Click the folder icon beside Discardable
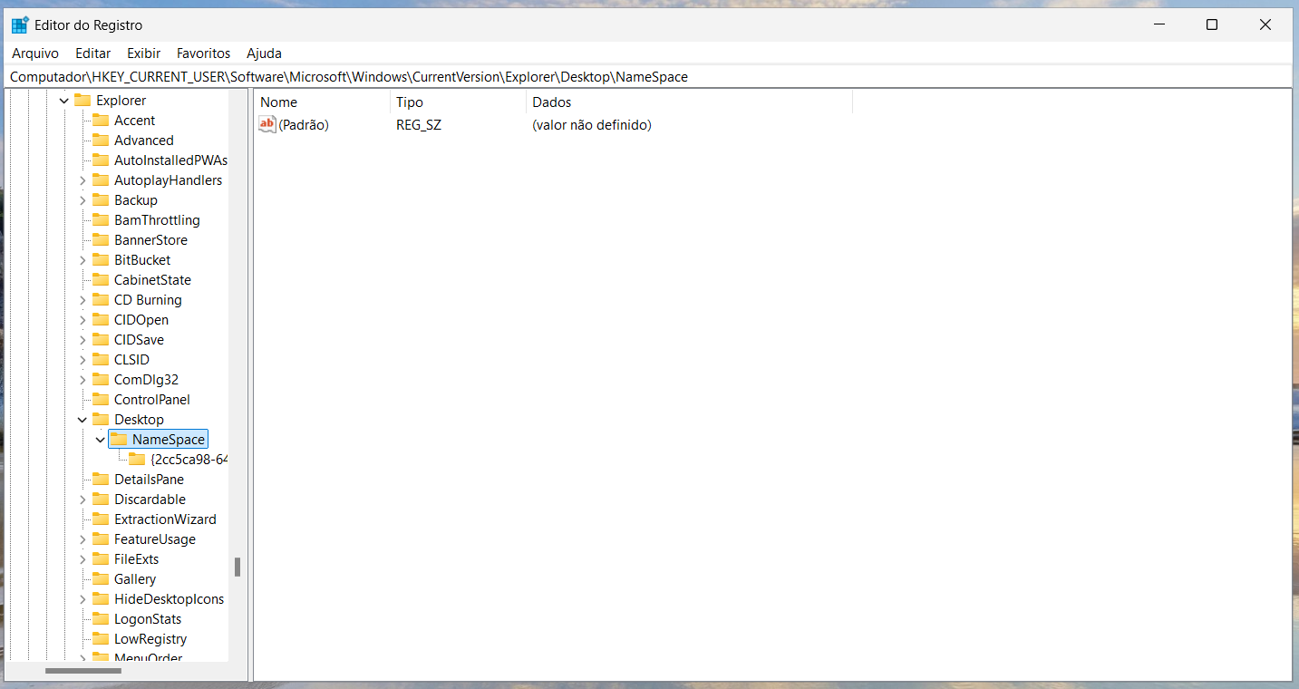Image resolution: width=1299 pixels, height=689 pixels. [101, 500]
